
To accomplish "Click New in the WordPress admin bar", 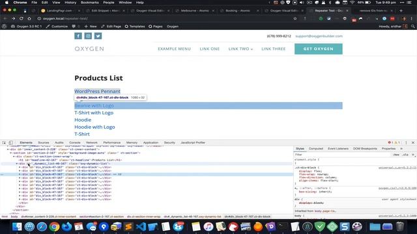I will click(x=91, y=26).
